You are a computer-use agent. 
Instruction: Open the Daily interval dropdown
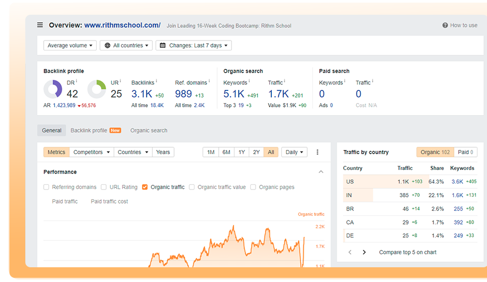pos(294,152)
